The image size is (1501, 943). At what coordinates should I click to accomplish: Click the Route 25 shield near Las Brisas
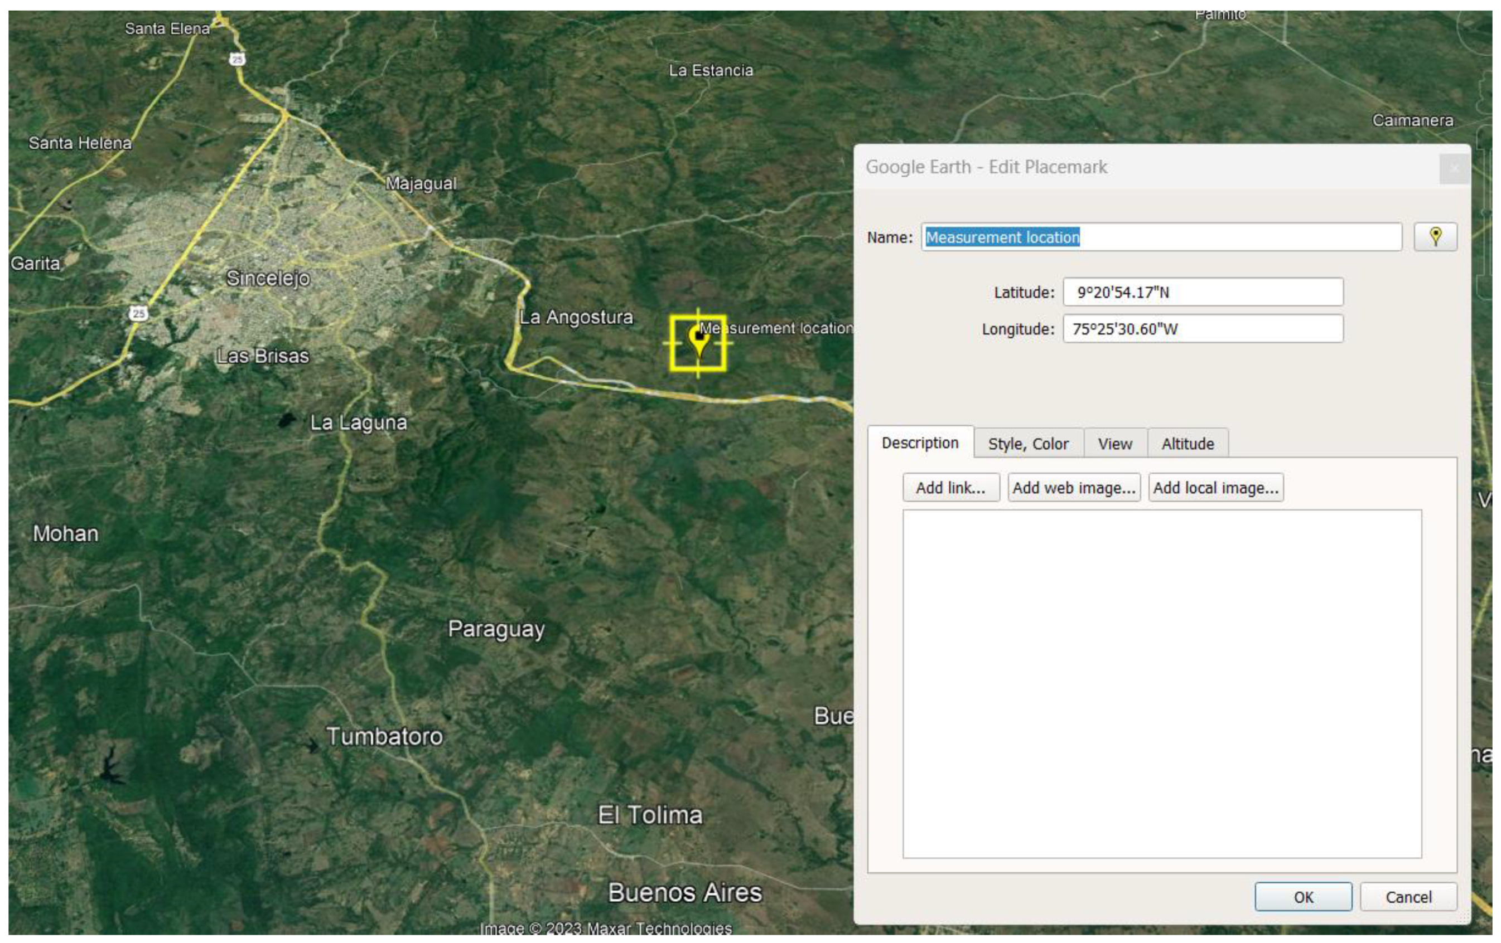138,313
